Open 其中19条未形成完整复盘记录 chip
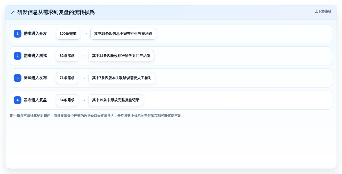 (x=116, y=100)
